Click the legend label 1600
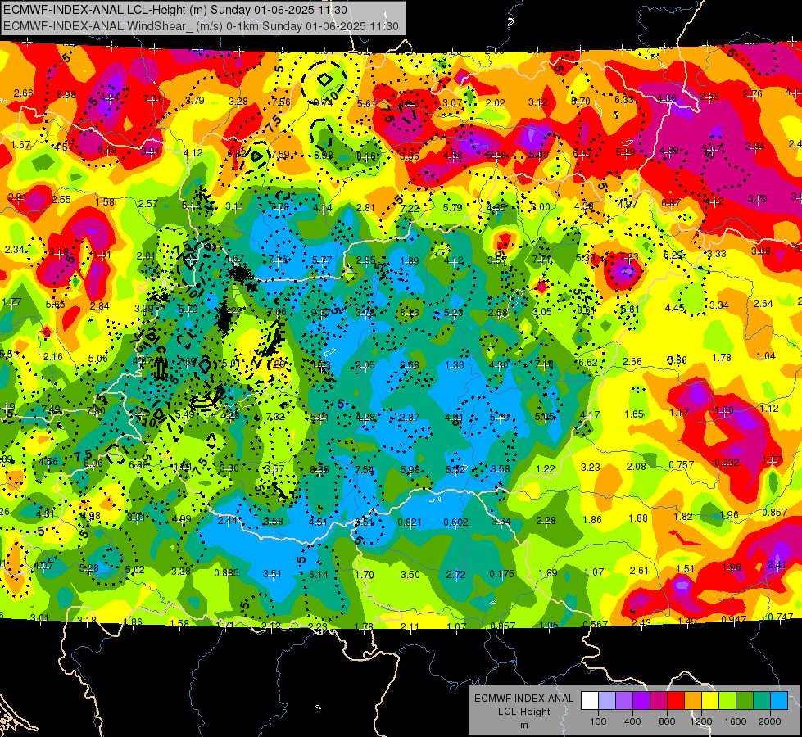The height and width of the screenshot is (737, 802). pos(735,721)
